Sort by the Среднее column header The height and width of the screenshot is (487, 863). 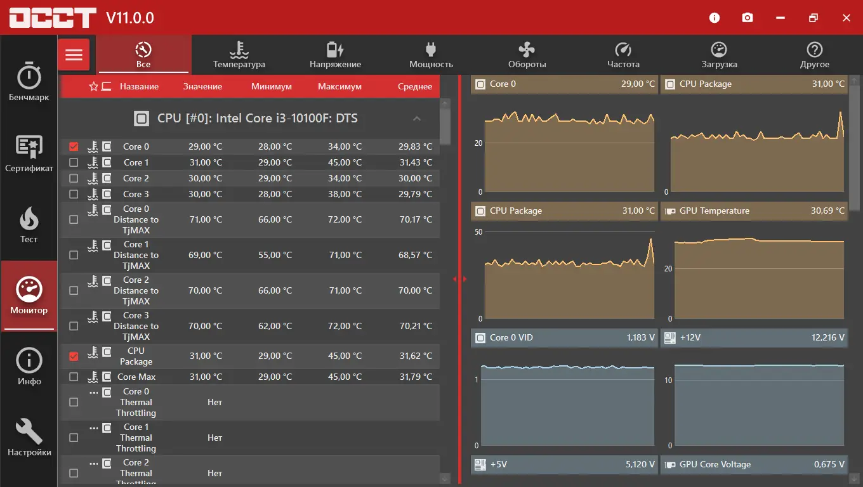pos(415,86)
